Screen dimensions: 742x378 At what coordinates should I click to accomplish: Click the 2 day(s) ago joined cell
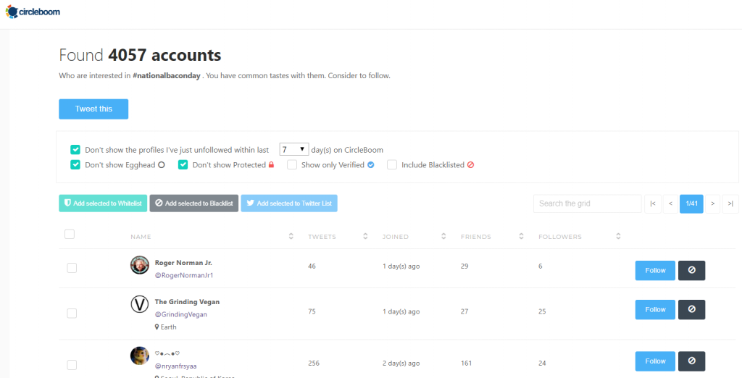(x=401, y=364)
